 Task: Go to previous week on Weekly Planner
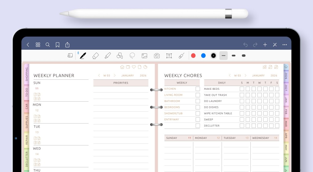99,75
